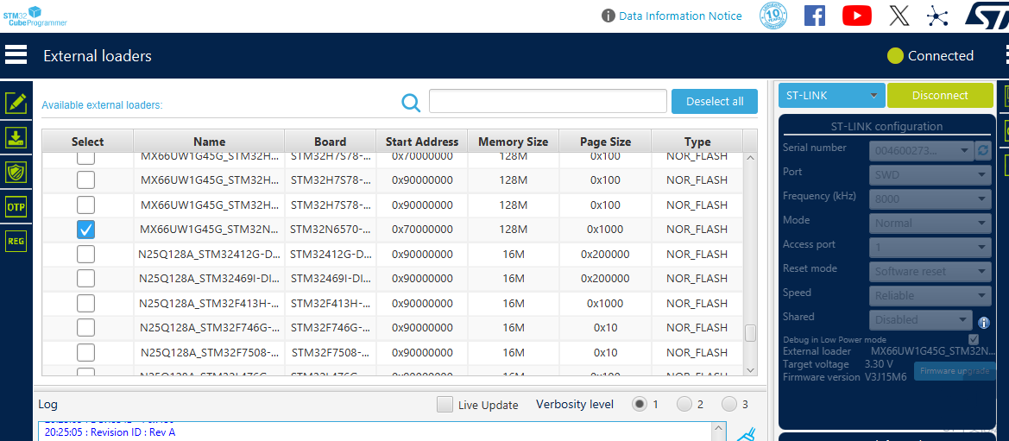
Task: Click the 0x200000 page size of STM32412G row
Action: point(605,255)
